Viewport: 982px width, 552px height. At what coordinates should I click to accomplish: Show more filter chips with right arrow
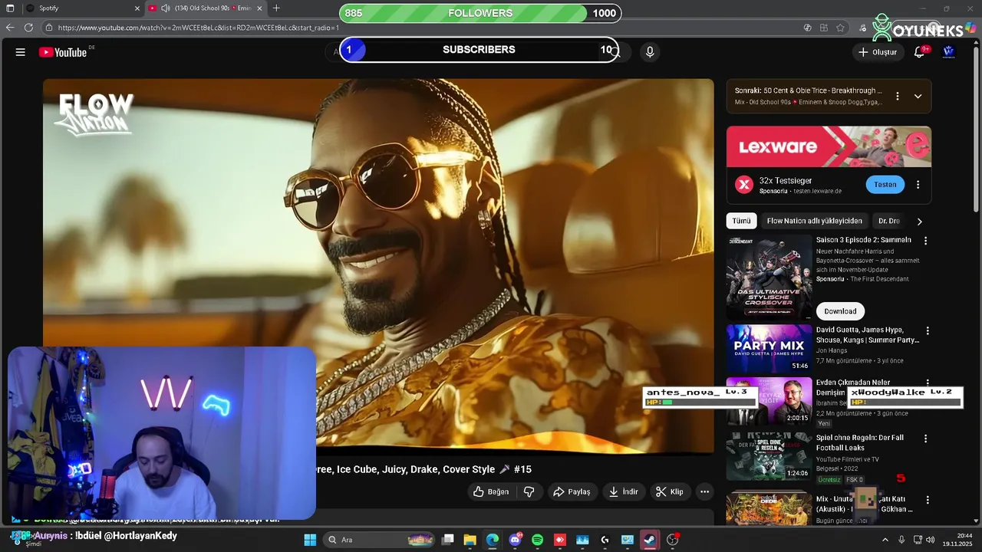point(919,222)
